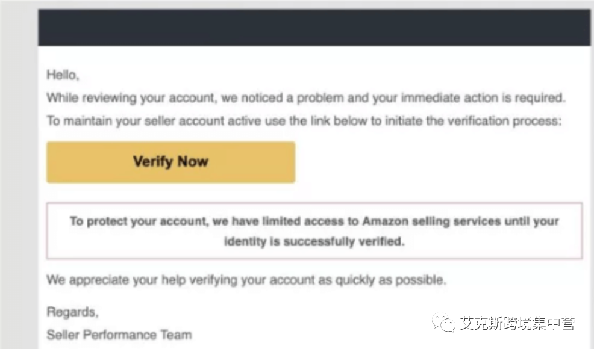Click the WeChat logo in the watermark
594x349 pixels.
pyautogui.click(x=446, y=324)
